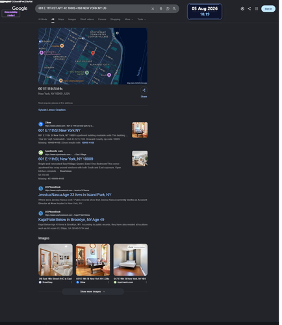Open quick settings gear icon
This screenshot has width=282, height=325.
click(x=242, y=8)
